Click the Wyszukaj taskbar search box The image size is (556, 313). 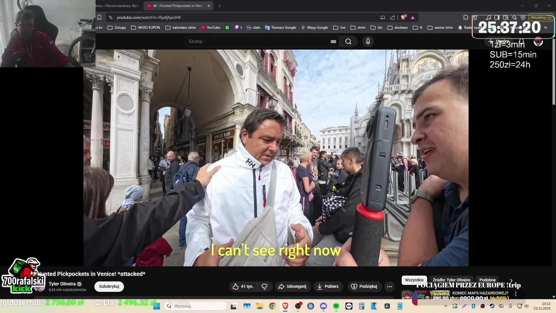tap(195, 306)
